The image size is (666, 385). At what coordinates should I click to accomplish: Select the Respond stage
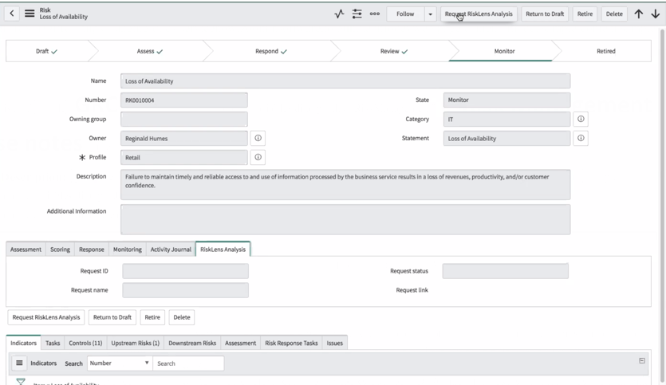(271, 51)
